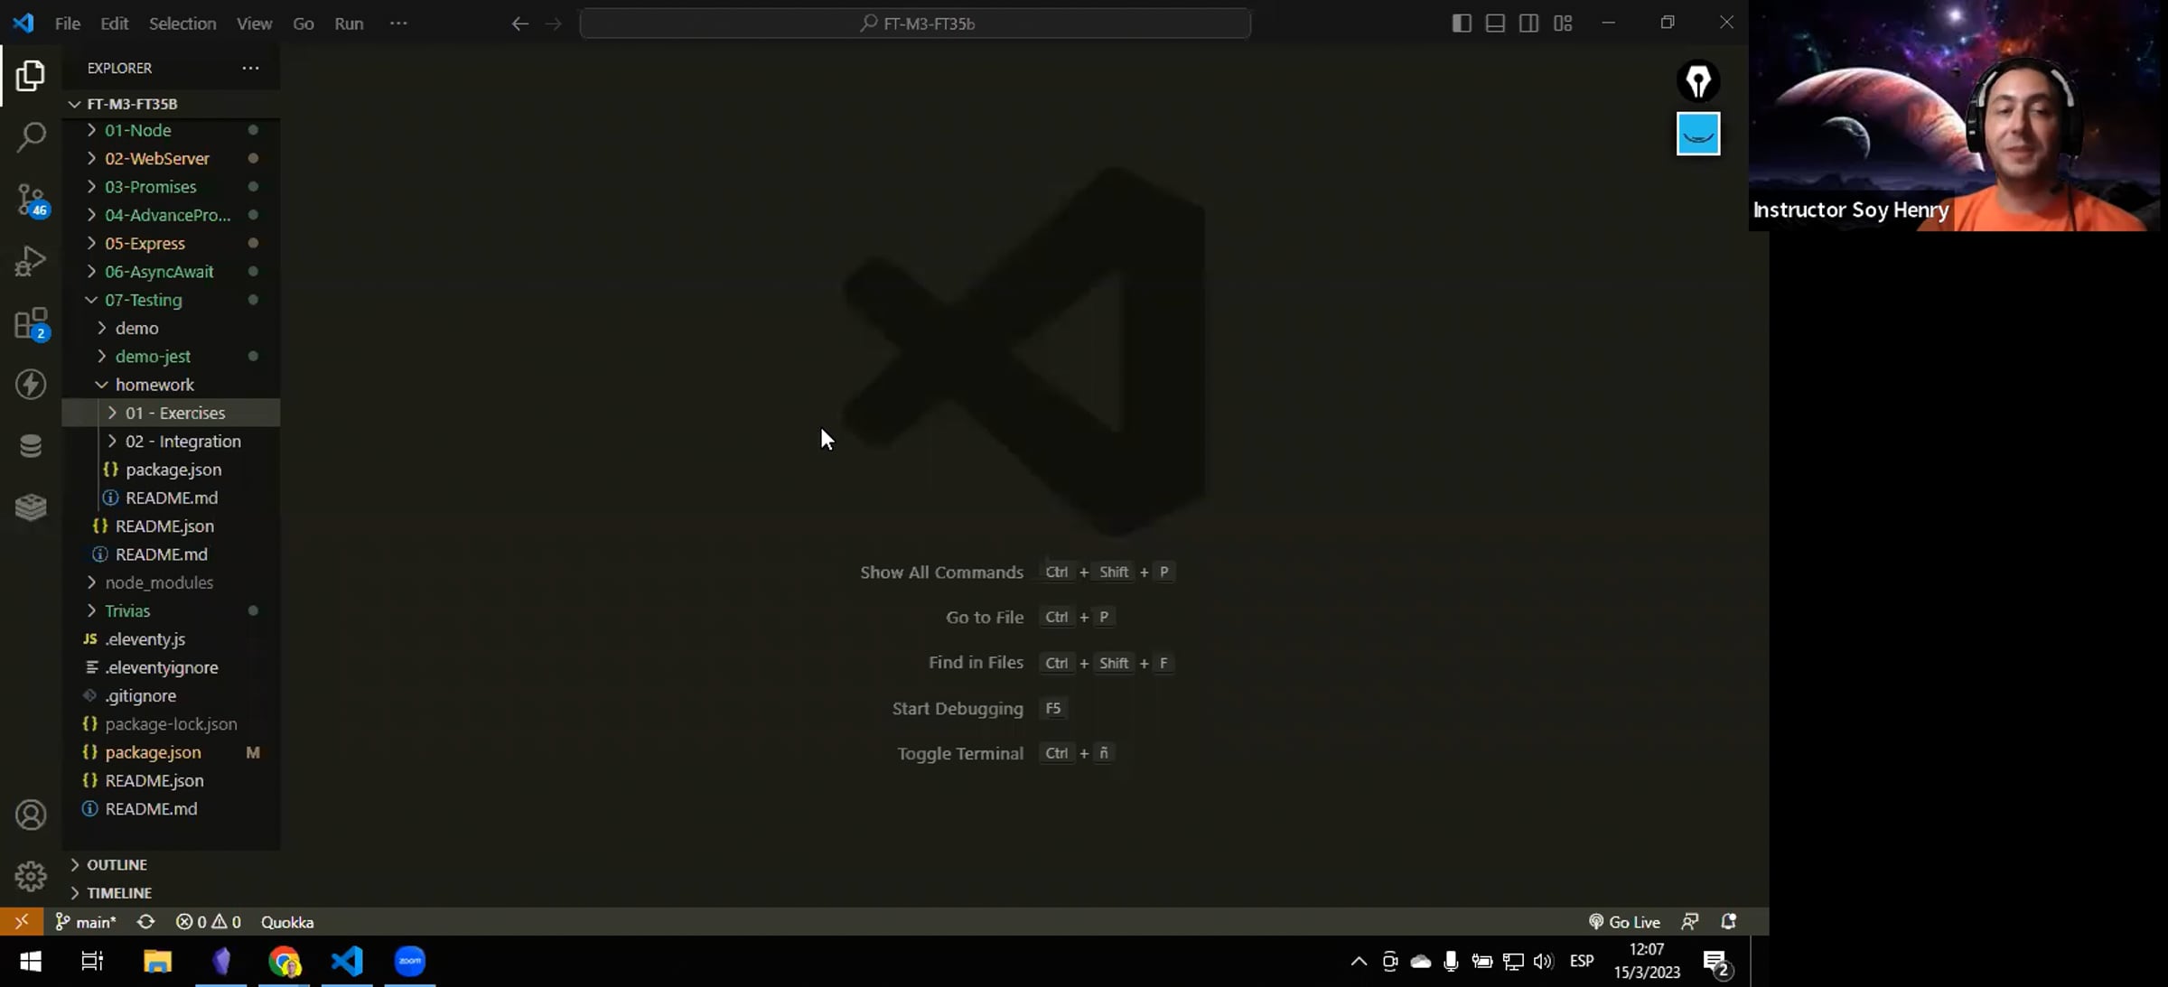The height and width of the screenshot is (987, 2168).
Task: Open the Run menu
Action: click(x=348, y=23)
